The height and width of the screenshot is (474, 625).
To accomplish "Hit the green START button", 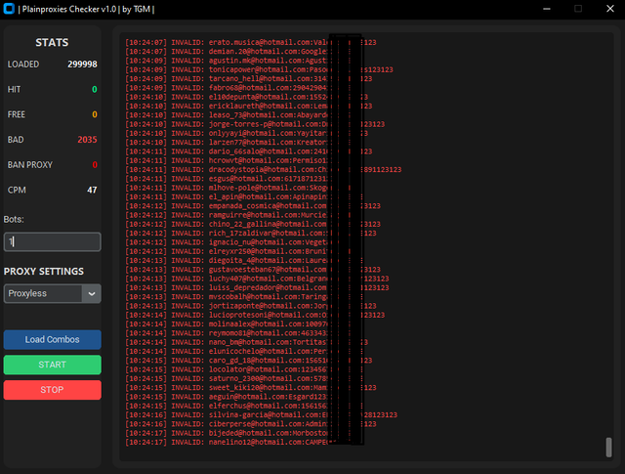I will (x=53, y=365).
